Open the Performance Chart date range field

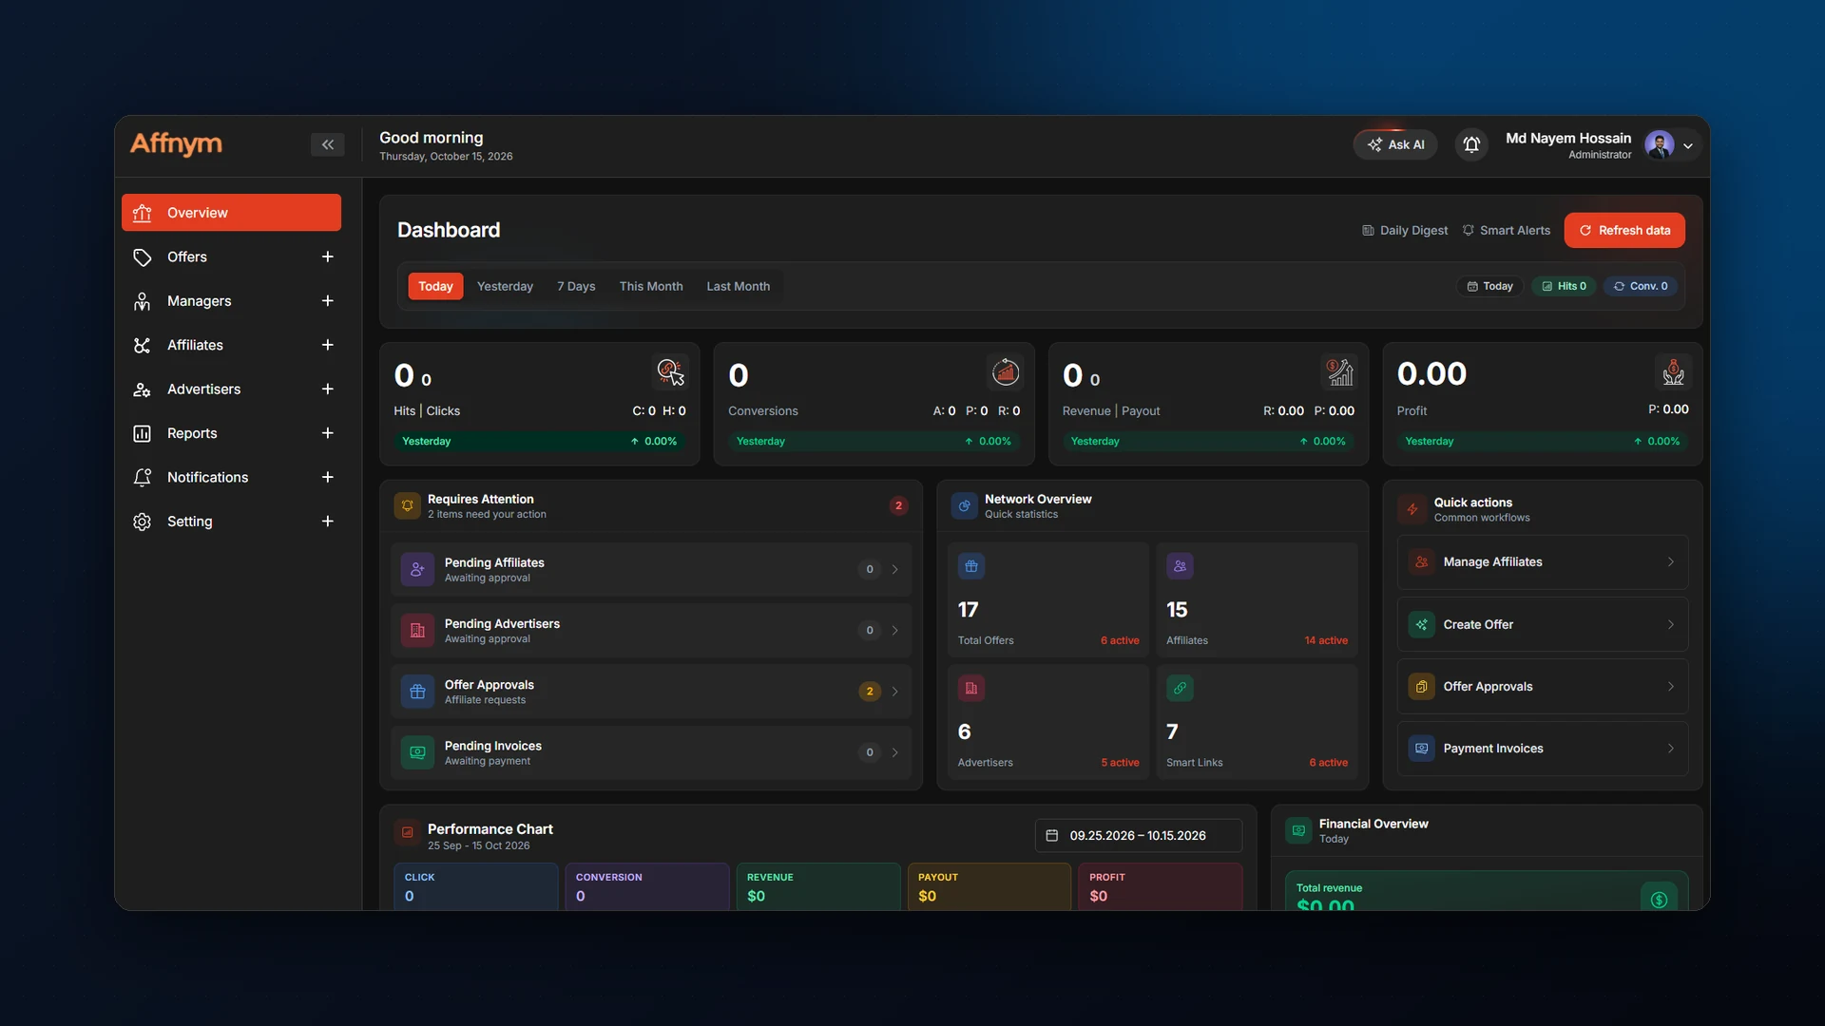click(x=1138, y=836)
